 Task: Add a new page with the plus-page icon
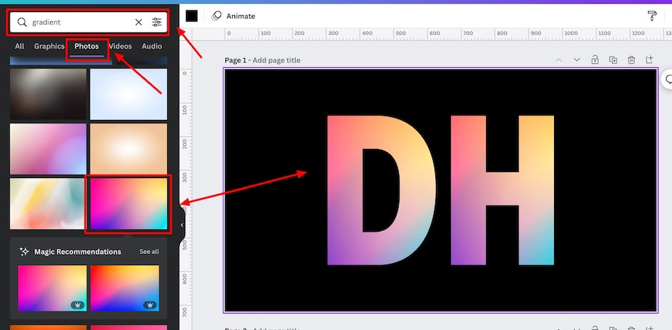point(650,60)
